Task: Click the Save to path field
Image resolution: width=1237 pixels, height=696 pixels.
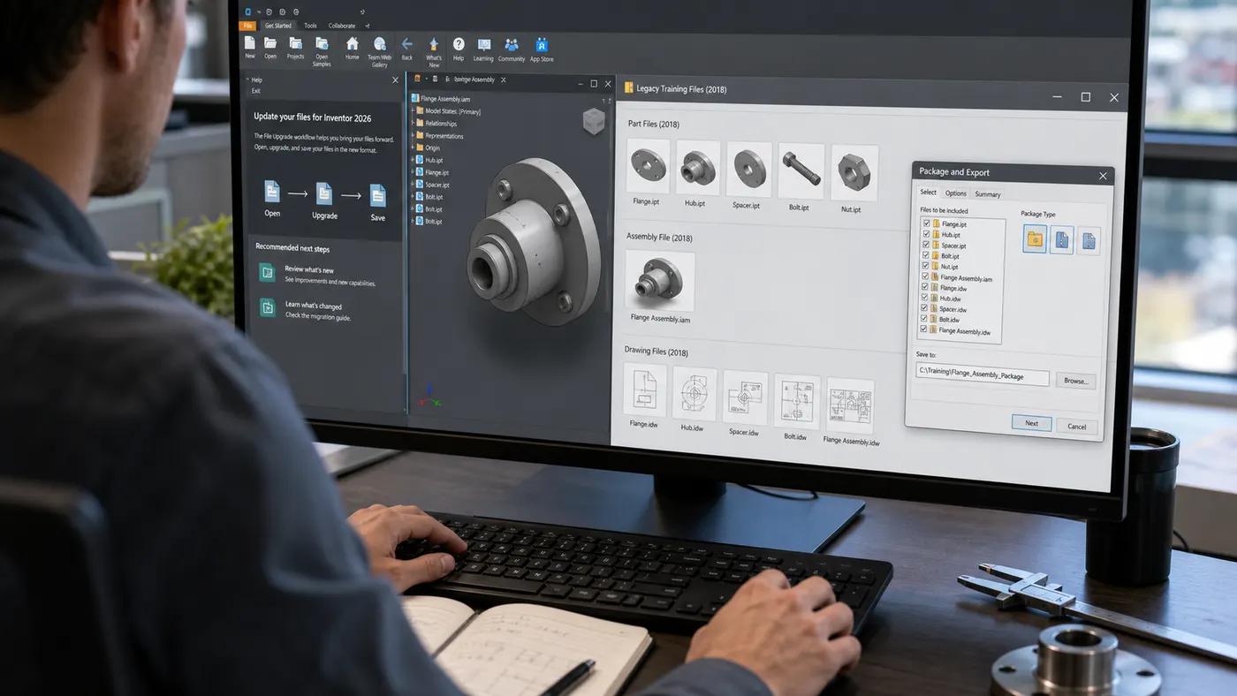Action: click(982, 375)
